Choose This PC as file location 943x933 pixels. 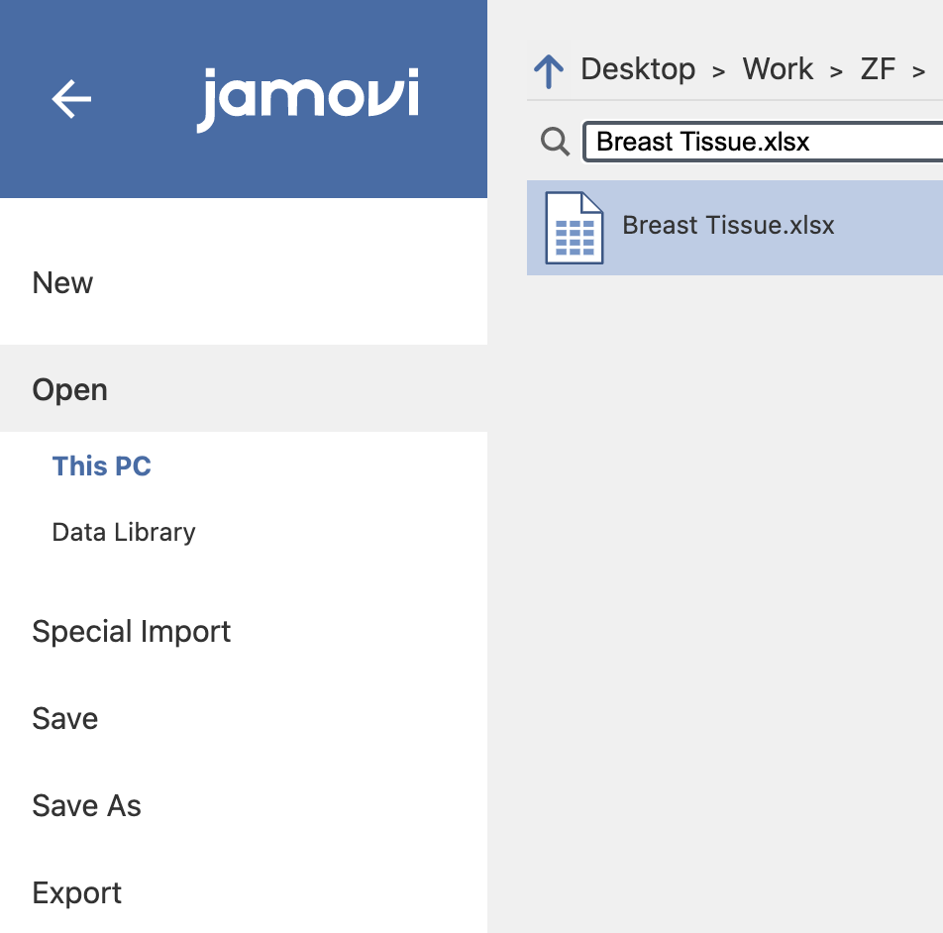[x=102, y=466]
